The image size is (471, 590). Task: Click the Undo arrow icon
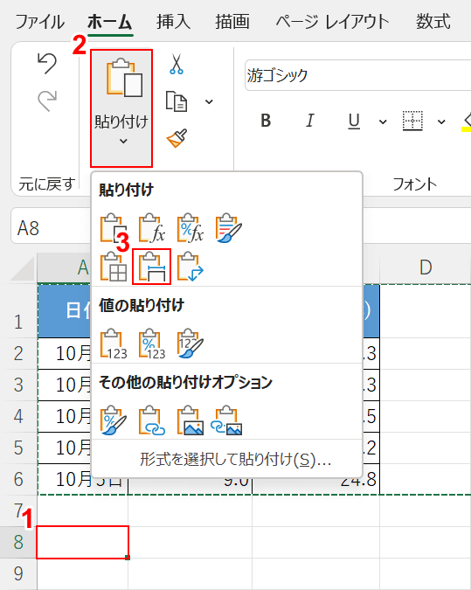pyautogui.click(x=47, y=63)
